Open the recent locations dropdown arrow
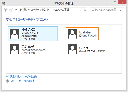Image resolution: width=128 pixels, height=92 pixels. [16, 10]
